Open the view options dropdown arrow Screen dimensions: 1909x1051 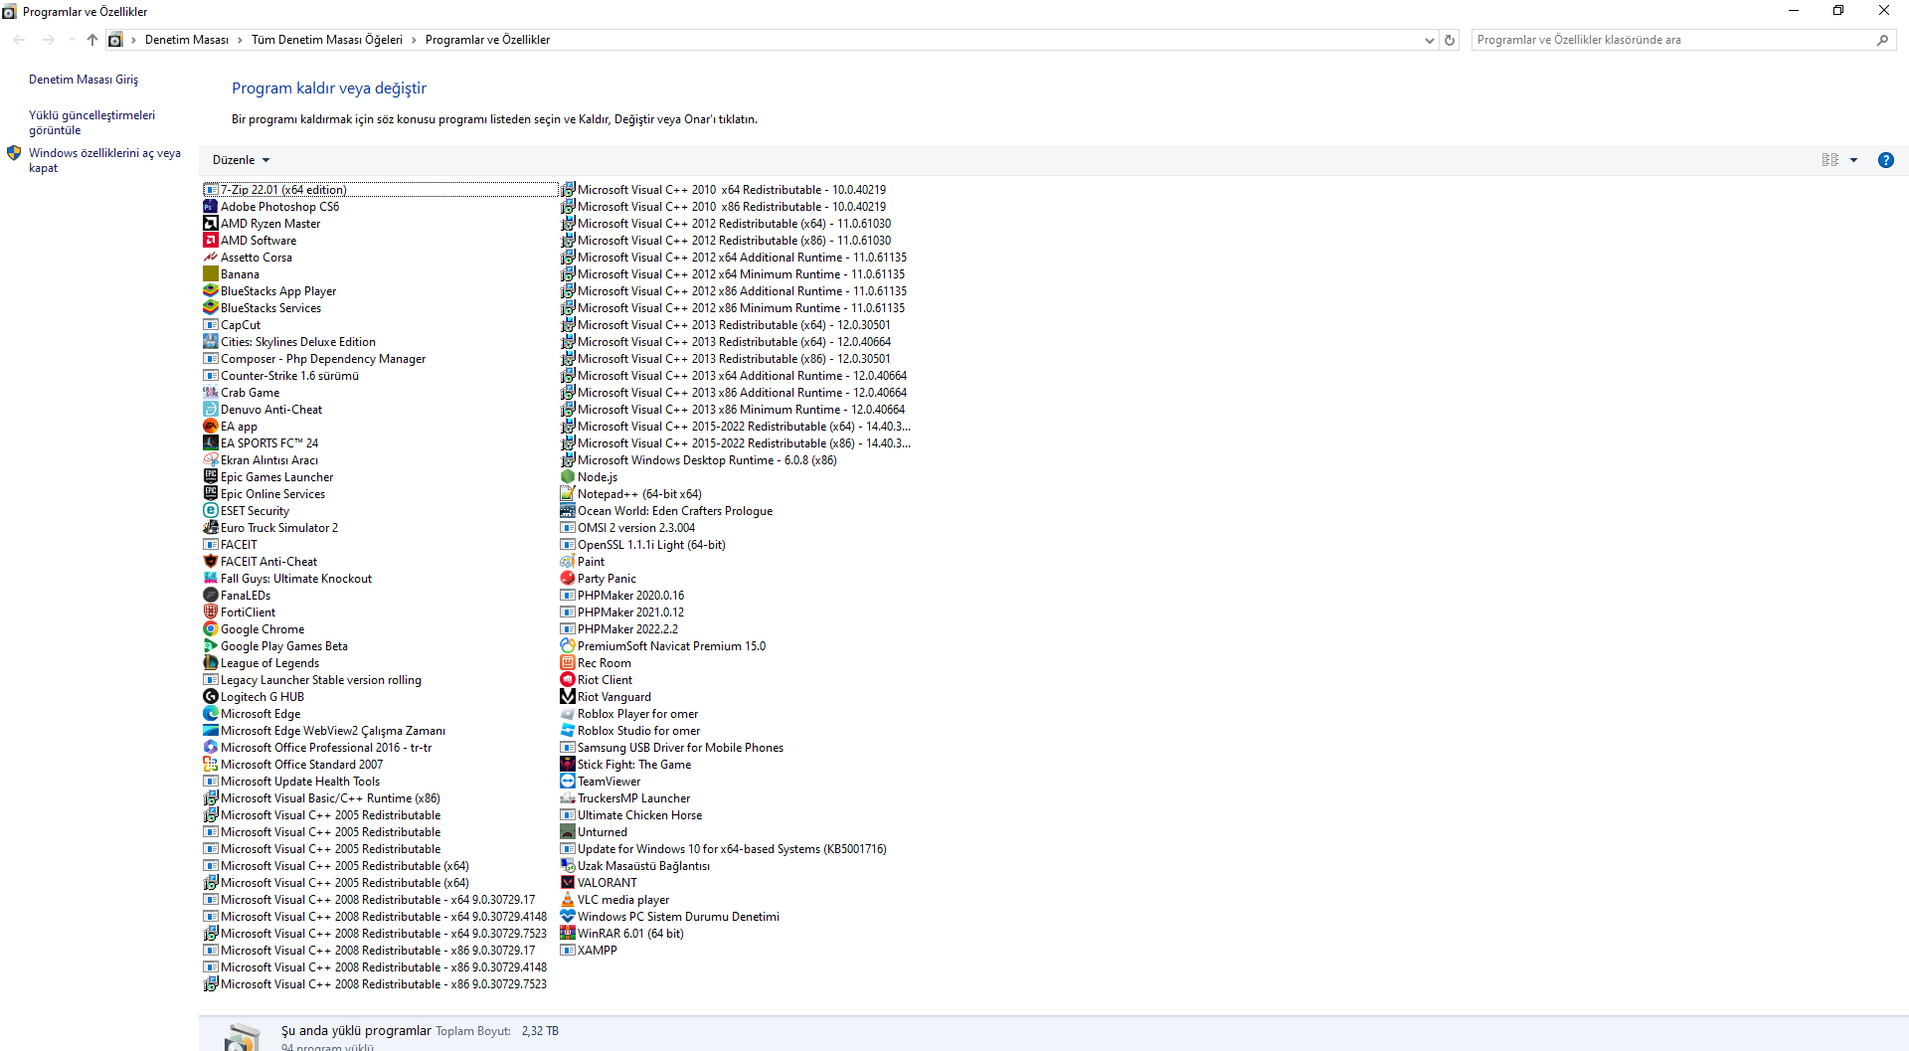click(1853, 160)
